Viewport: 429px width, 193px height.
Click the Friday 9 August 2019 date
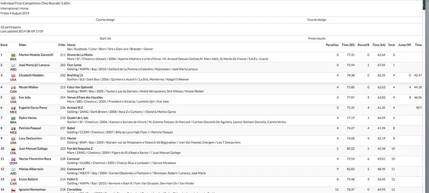(x=15, y=13)
